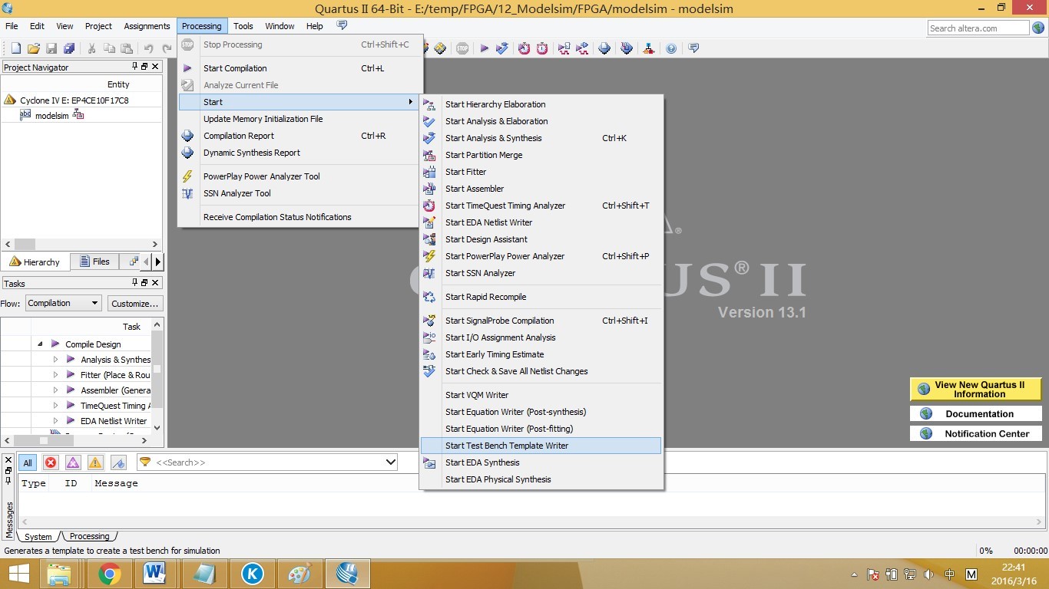Toggle the error messages filter button

tap(51, 462)
